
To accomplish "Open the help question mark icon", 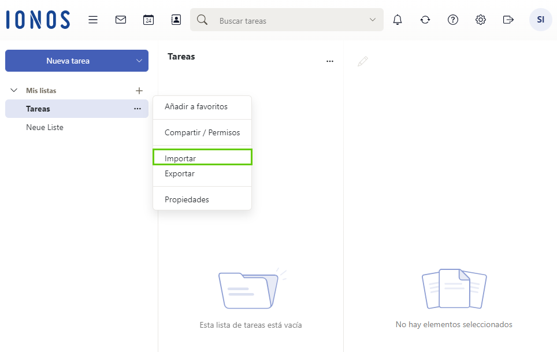I will tap(453, 20).
